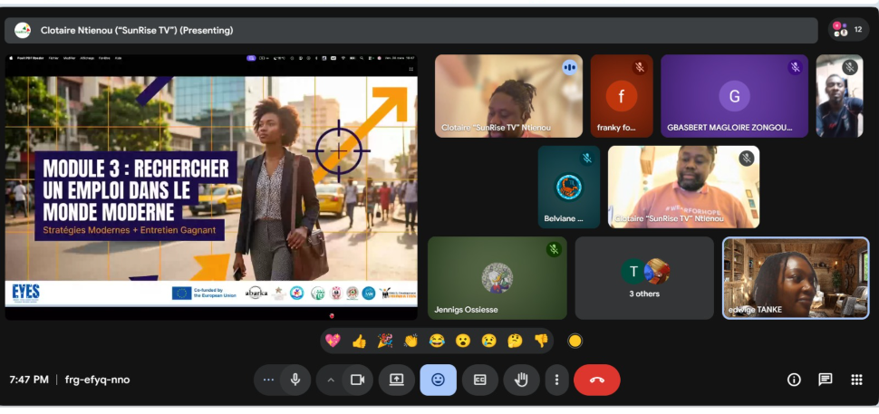This screenshot has height=414, width=879.
Task: Click the present screen icon
Action: coord(396,380)
